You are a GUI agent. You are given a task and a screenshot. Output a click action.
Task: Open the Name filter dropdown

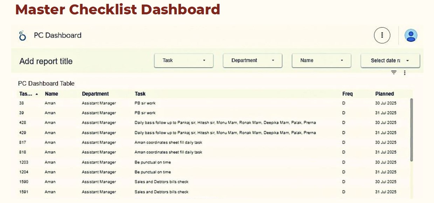pos(321,60)
